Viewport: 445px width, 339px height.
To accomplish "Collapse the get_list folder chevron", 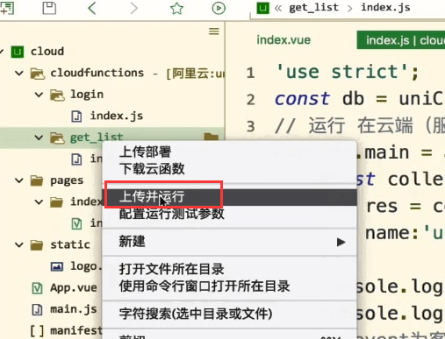I will point(39,138).
